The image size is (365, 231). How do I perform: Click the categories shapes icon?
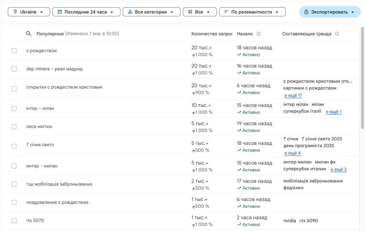point(130,12)
